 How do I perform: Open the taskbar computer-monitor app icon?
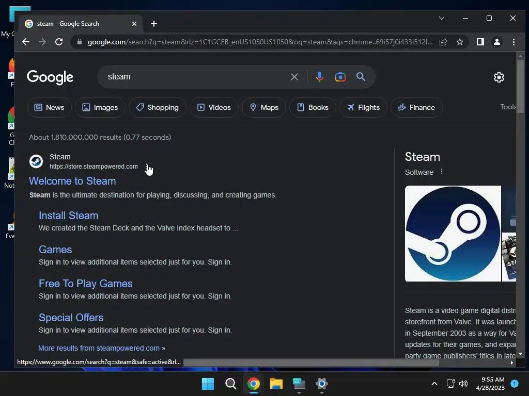[299, 384]
